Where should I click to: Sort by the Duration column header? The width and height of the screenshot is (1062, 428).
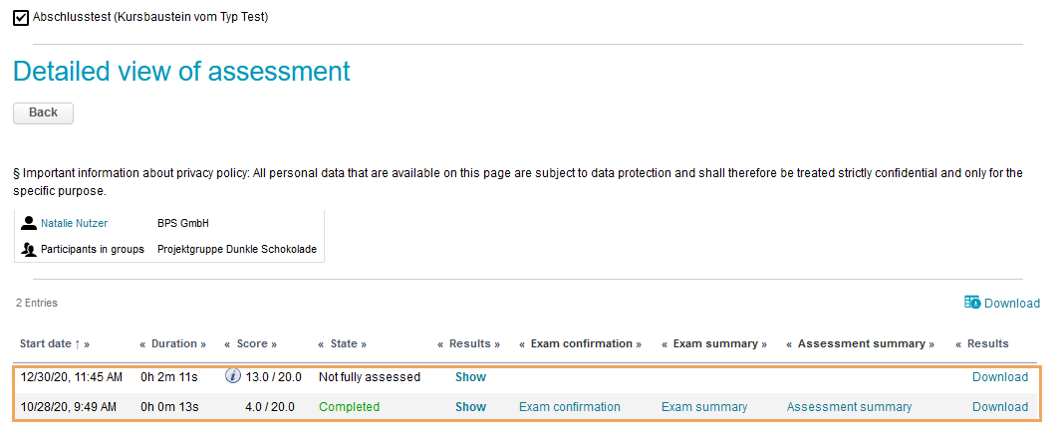pos(173,343)
